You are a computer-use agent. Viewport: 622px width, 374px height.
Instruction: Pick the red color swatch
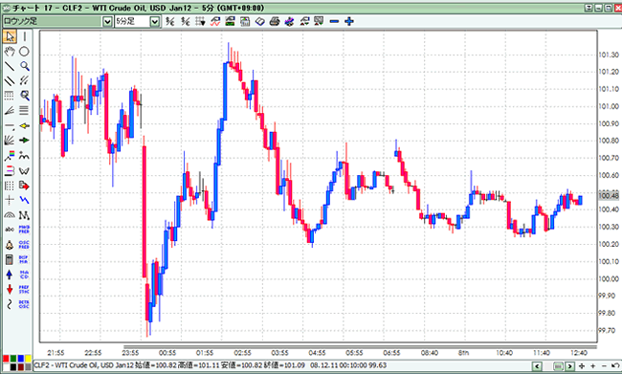pyautogui.click(x=6, y=359)
